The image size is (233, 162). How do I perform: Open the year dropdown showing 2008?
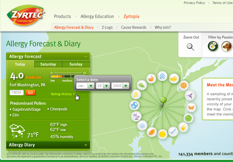[120, 86]
